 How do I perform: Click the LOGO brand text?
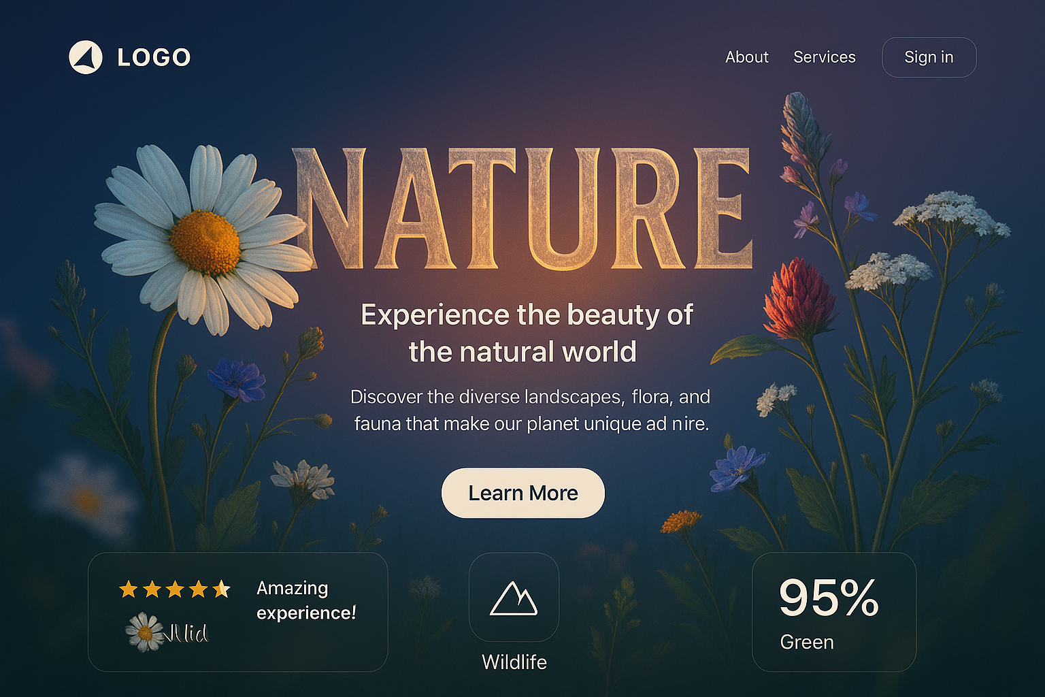[x=154, y=57]
